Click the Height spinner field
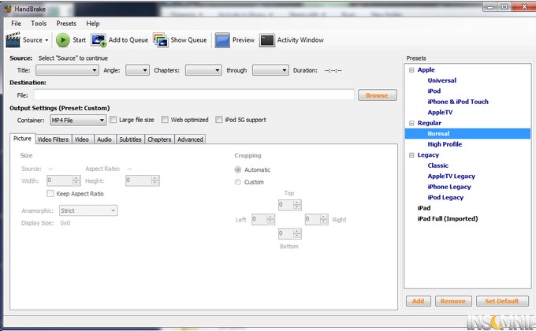The height and width of the screenshot is (331, 536). click(142, 180)
